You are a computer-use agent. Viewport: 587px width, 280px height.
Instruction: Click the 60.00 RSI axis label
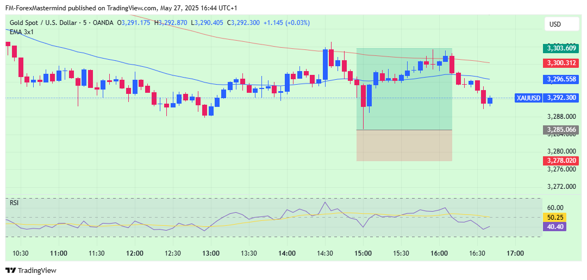point(555,208)
